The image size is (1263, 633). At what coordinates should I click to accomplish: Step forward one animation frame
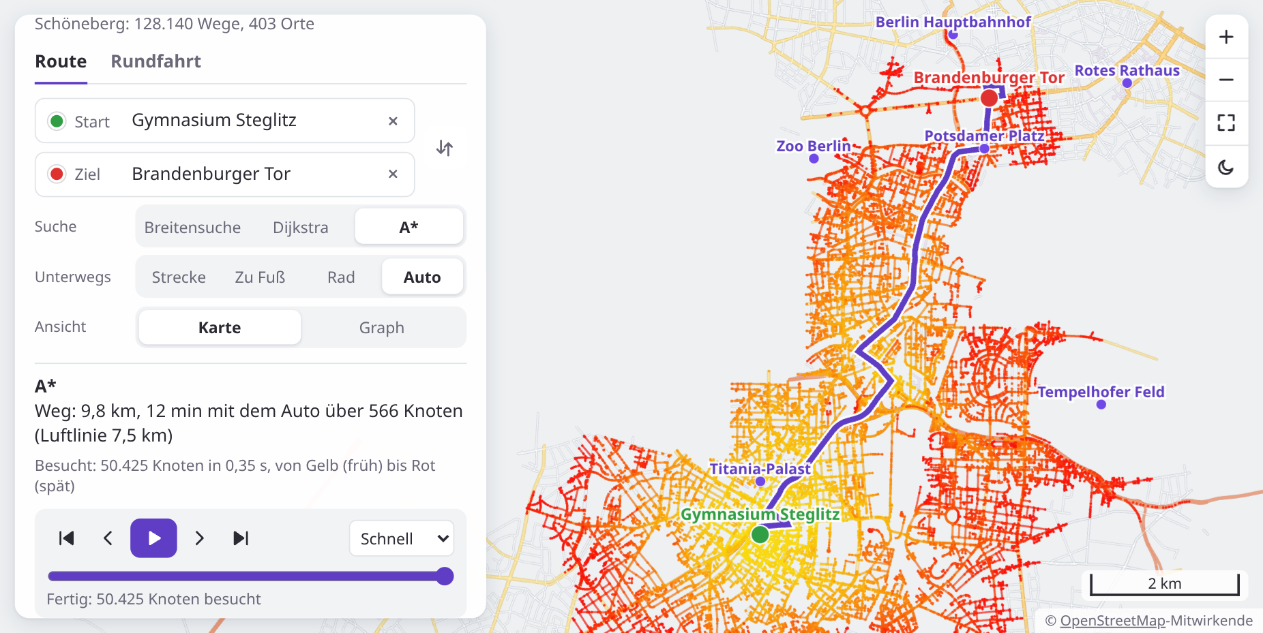[x=199, y=538]
